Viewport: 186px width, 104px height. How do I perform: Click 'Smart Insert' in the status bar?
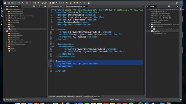(x=114, y=100)
